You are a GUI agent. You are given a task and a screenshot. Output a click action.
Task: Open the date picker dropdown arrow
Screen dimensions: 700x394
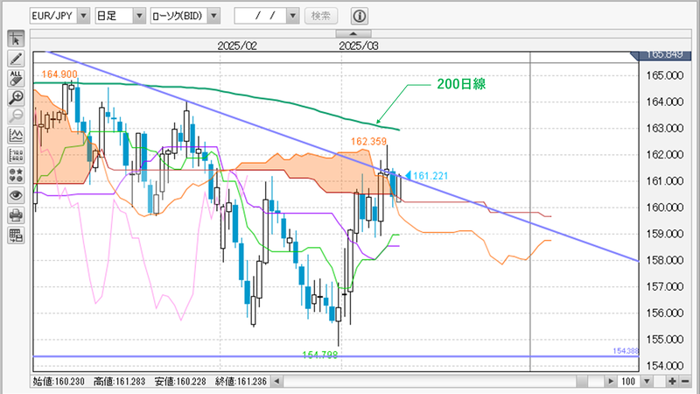tap(293, 16)
